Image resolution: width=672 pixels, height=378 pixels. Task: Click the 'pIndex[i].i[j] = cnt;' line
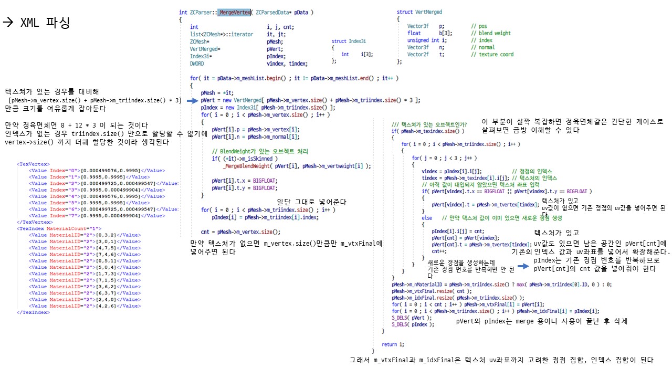457,231
